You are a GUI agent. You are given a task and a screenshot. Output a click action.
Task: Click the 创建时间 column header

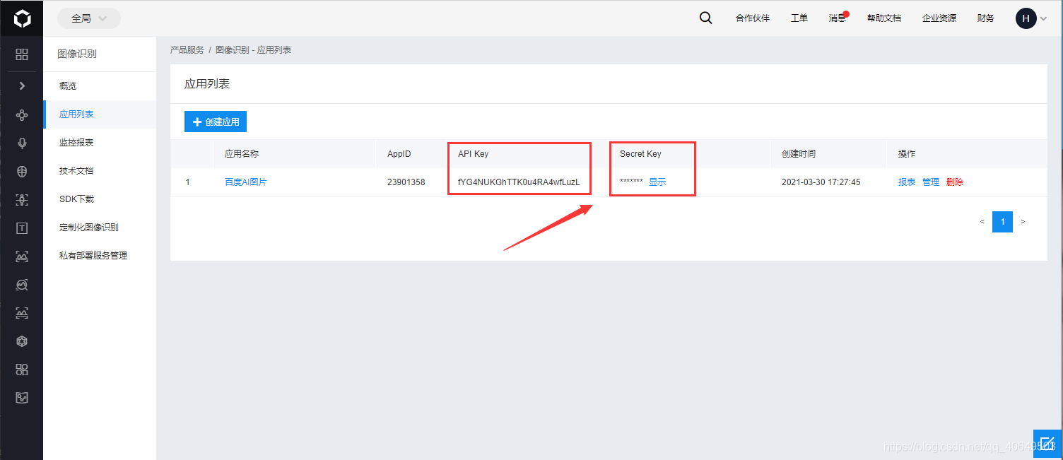tap(799, 154)
